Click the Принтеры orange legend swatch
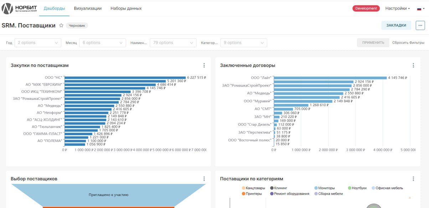This screenshot has width=429, height=208. click(243, 194)
